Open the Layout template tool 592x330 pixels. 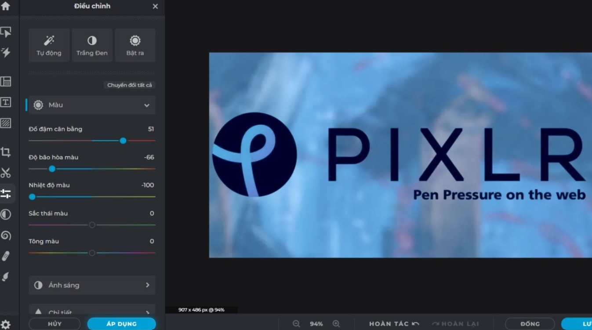pos(6,81)
